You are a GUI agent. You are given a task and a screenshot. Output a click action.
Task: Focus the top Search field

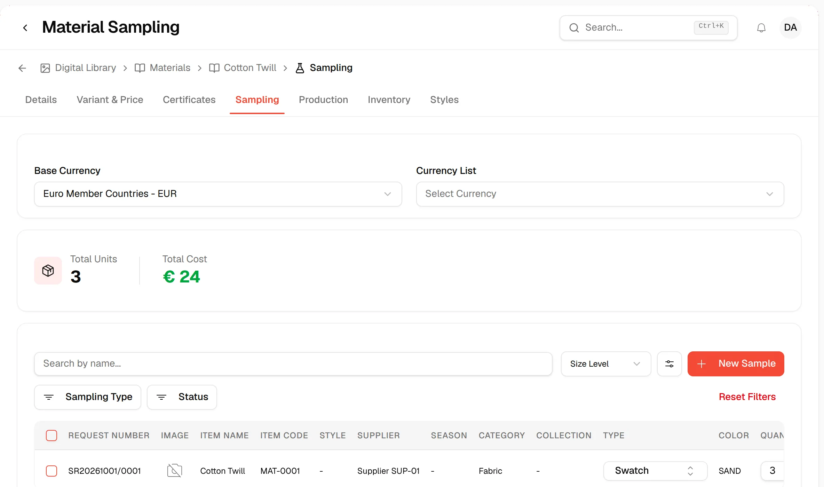648,28
